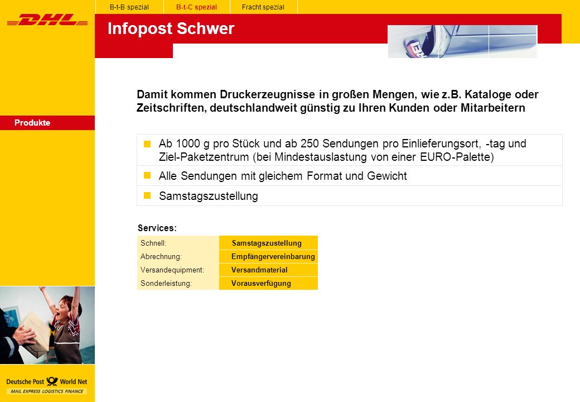The image size is (580, 402).
Task: Open the Fracht spezial tab
Action: click(263, 7)
